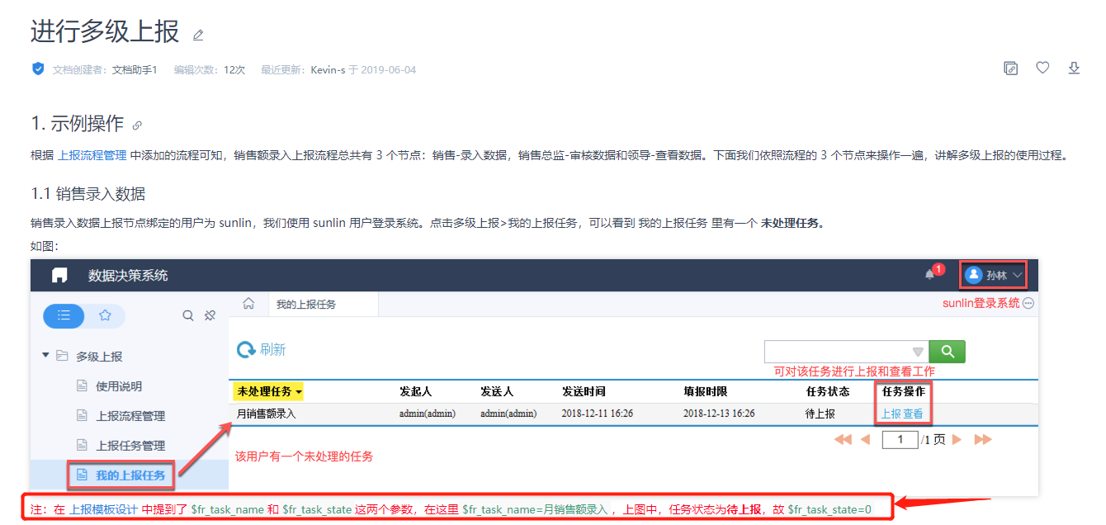Open 上报任务管理 in the sidebar tree

pyautogui.click(x=130, y=446)
